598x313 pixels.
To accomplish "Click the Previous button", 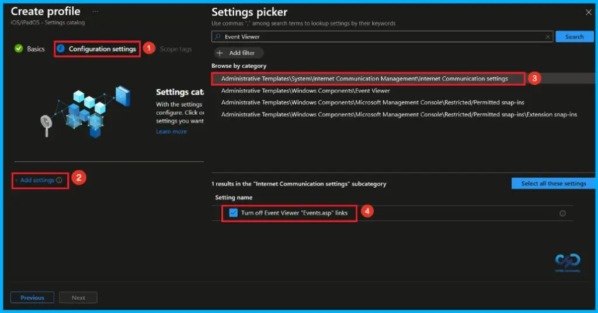I will click(32, 297).
